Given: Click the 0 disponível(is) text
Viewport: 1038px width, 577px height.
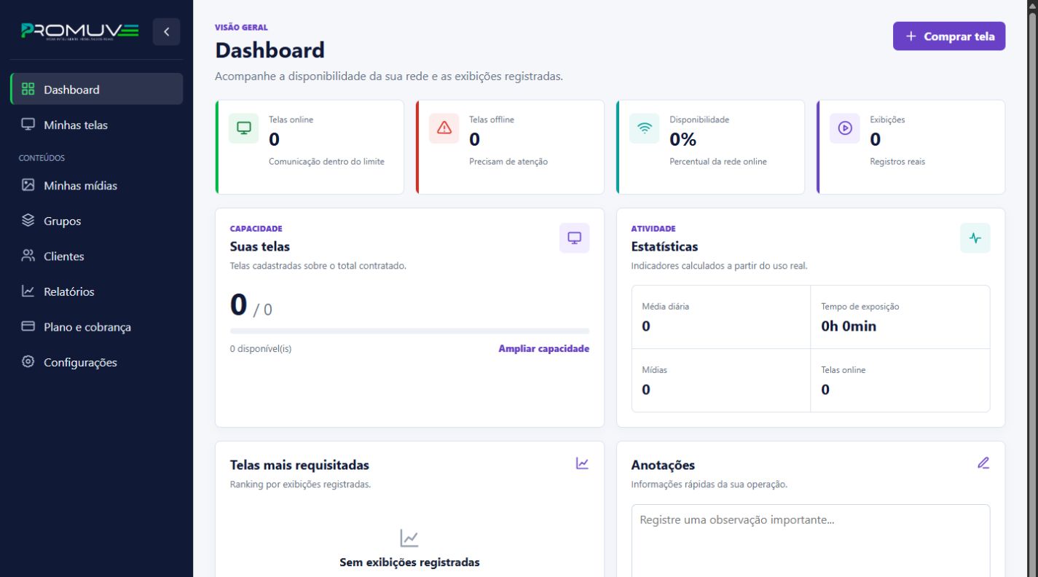Looking at the screenshot, I should tap(261, 349).
